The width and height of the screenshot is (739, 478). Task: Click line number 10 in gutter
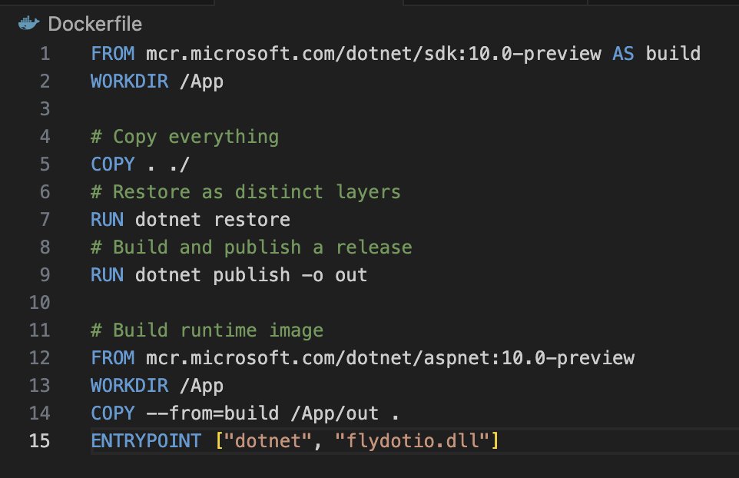click(40, 303)
